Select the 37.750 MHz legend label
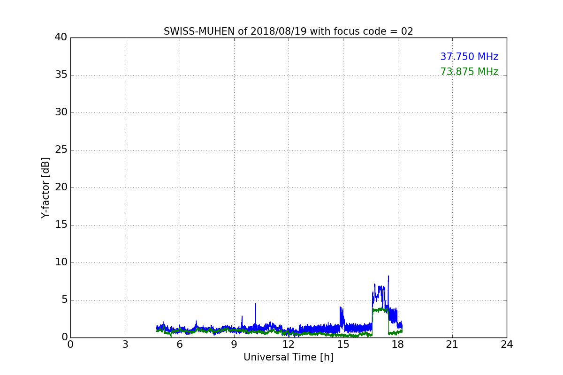563x375 pixels. (x=469, y=57)
